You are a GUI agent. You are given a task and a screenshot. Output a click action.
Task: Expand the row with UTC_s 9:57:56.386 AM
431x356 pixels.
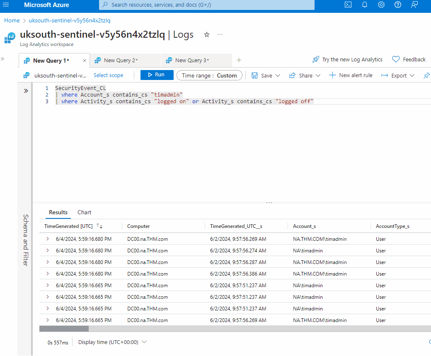[48, 274]
